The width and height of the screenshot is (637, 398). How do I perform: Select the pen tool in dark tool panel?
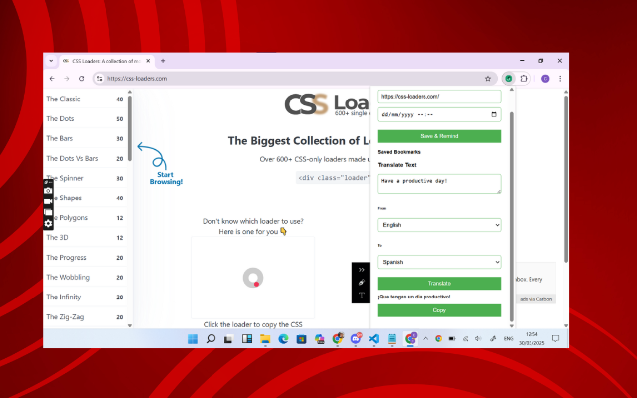362,283
